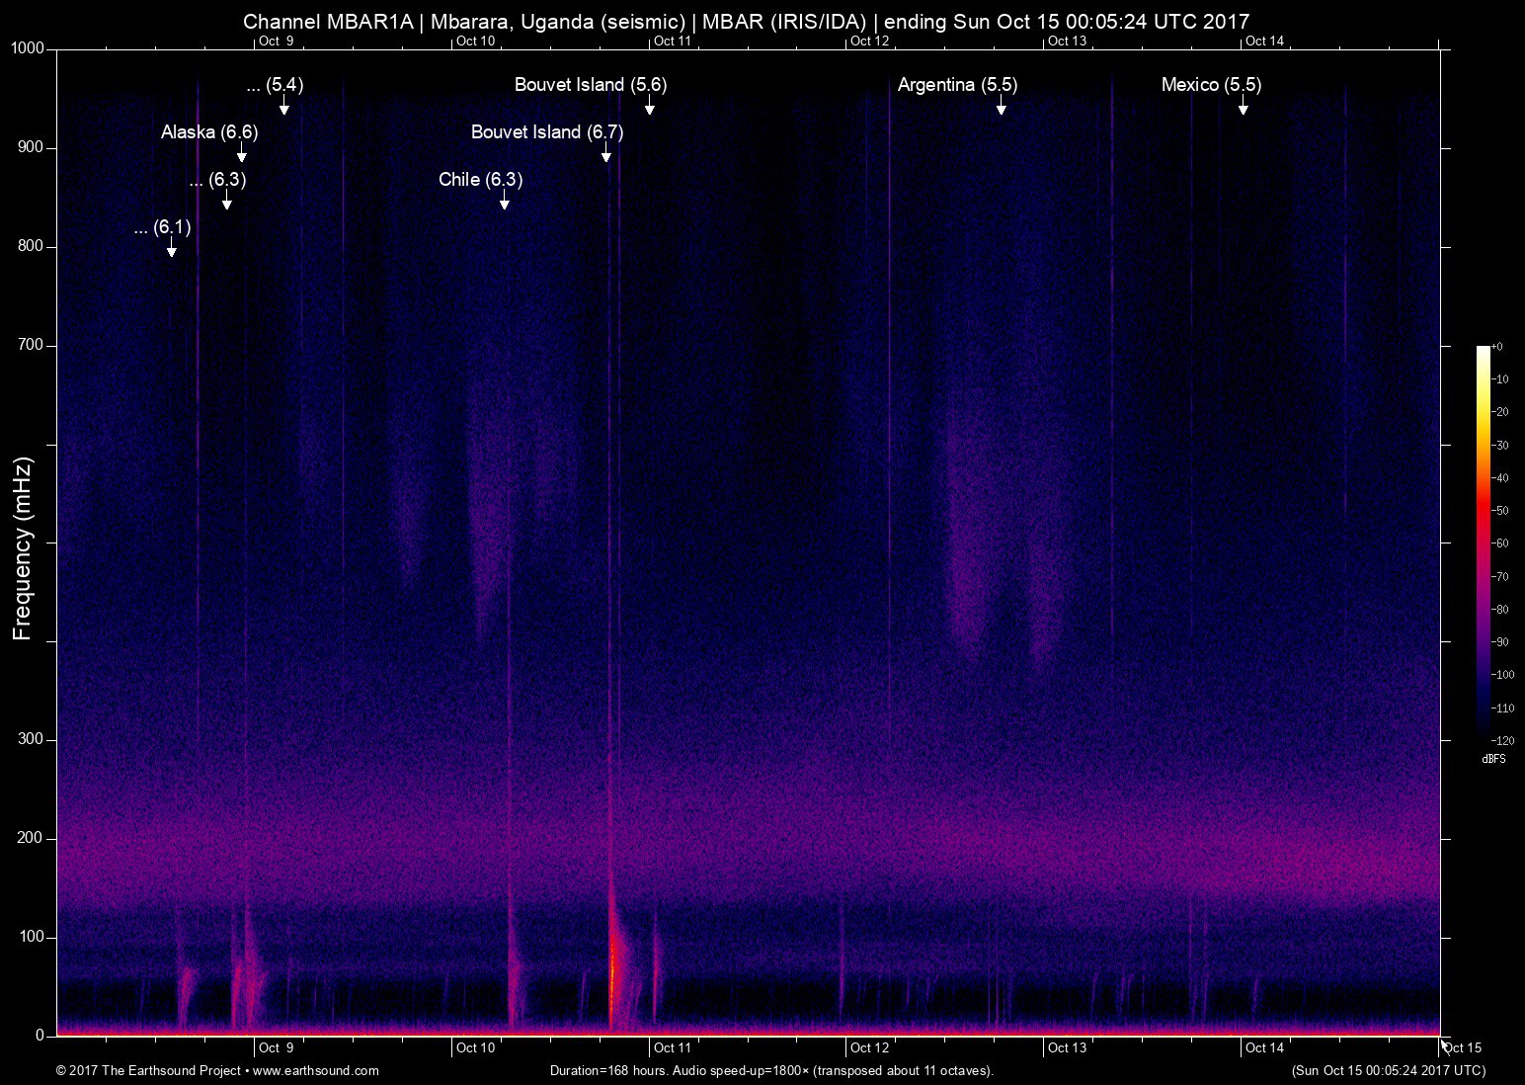The width and height of the screenshot is (1525, 1085).
Task: Click the dBFS color scale bar
Action: coord(1483,542)
